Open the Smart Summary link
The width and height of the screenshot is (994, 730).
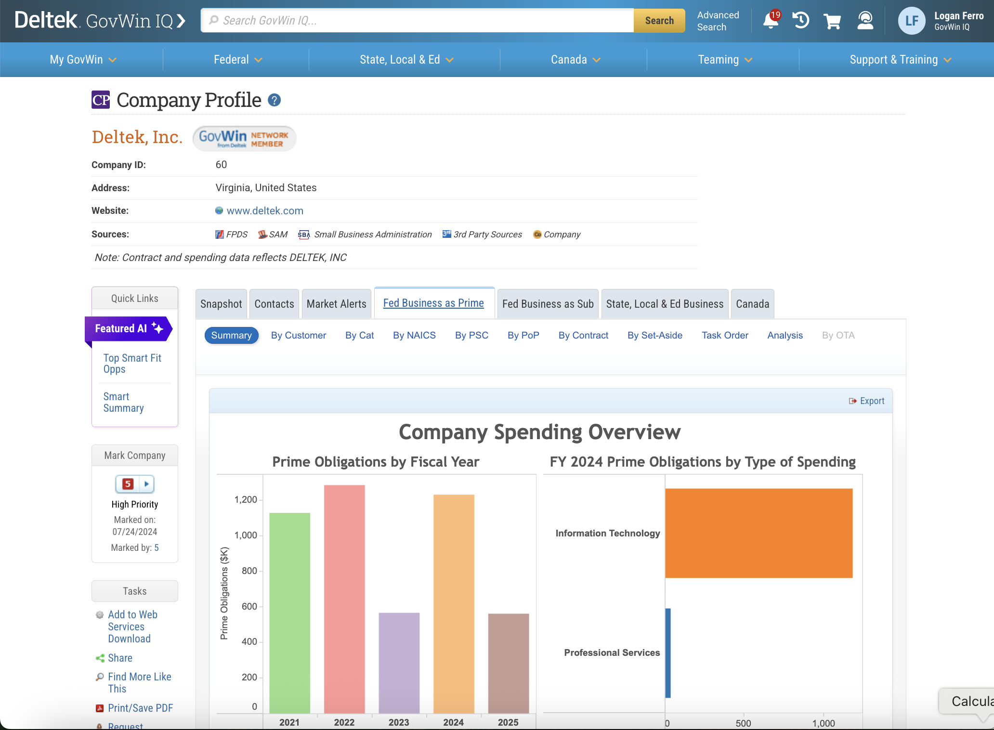point(123,402)
